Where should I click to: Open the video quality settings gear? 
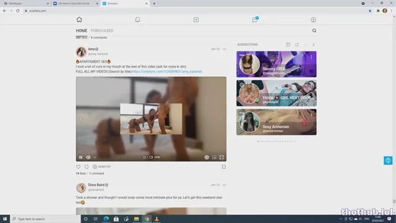(207, 157)
